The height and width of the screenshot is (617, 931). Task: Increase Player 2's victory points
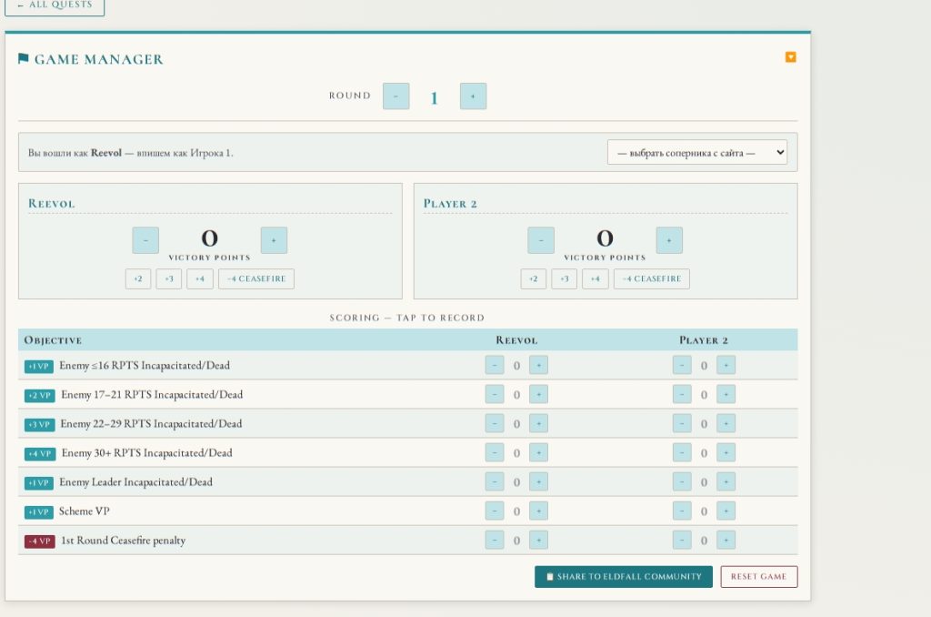(x=669, y=240)
